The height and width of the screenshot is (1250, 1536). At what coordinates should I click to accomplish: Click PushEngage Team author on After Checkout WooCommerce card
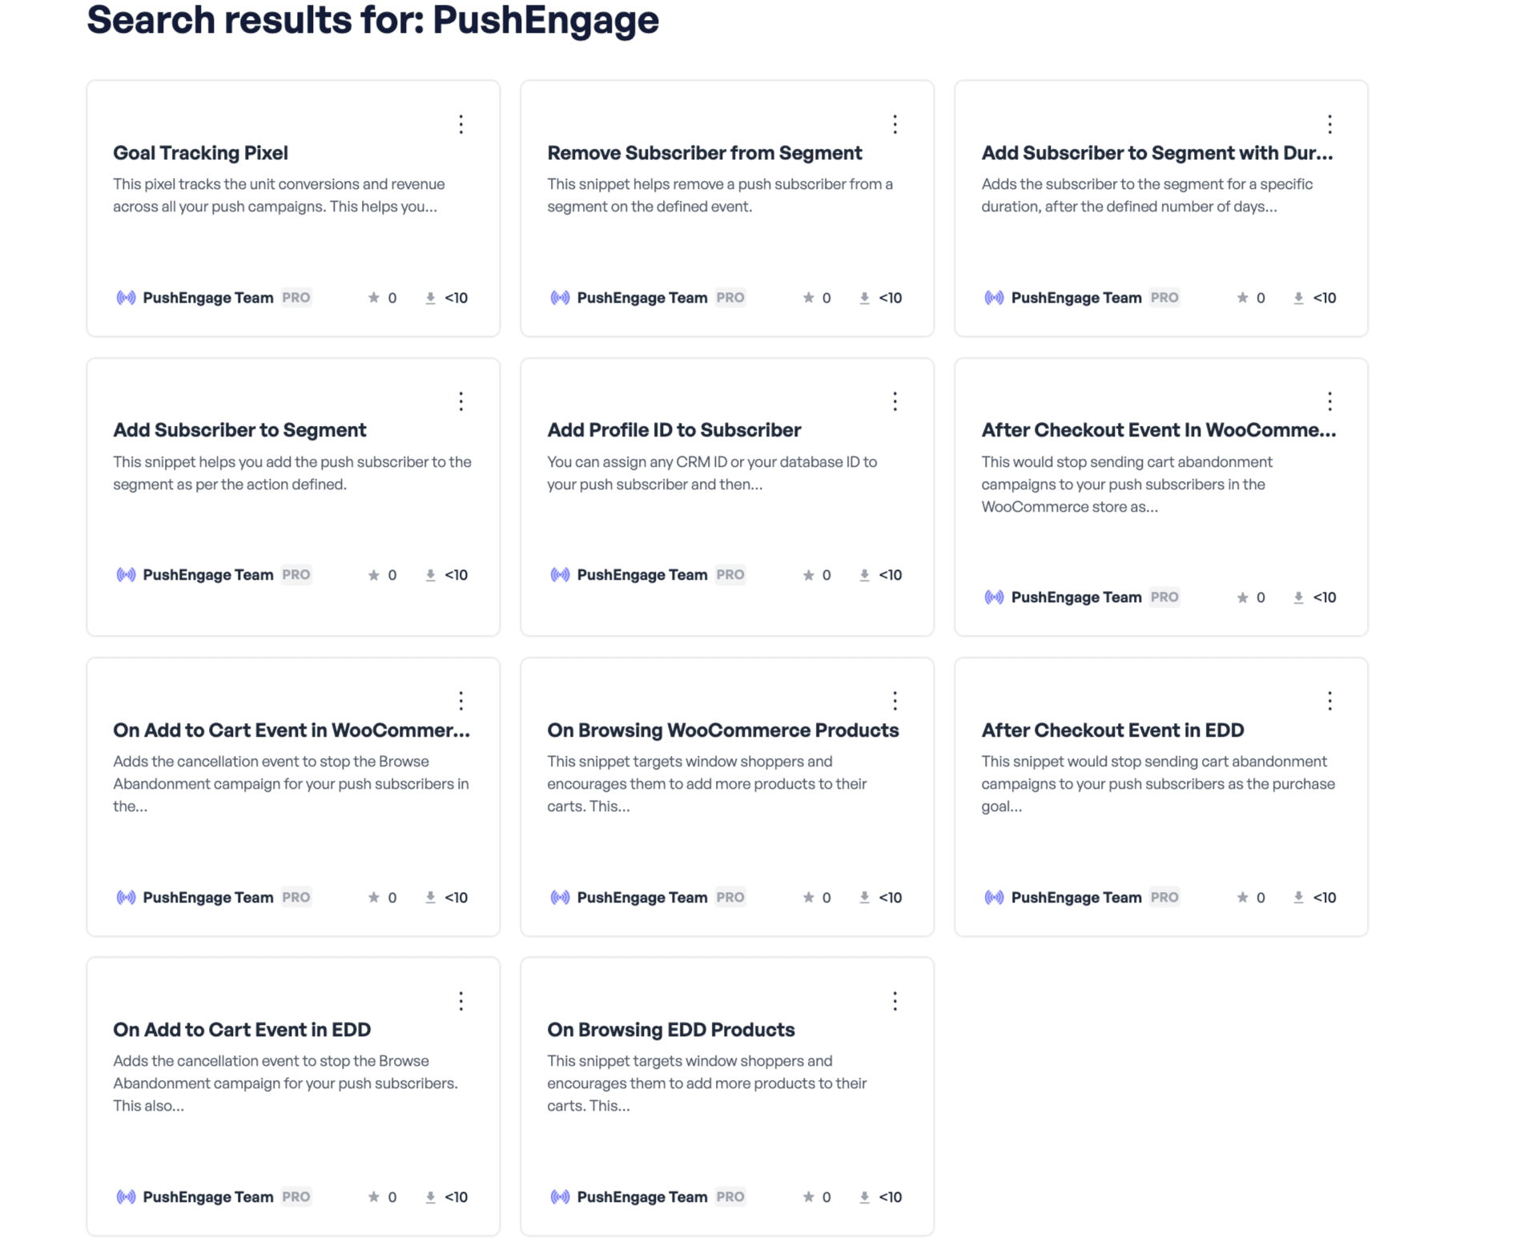point(1076,597)
